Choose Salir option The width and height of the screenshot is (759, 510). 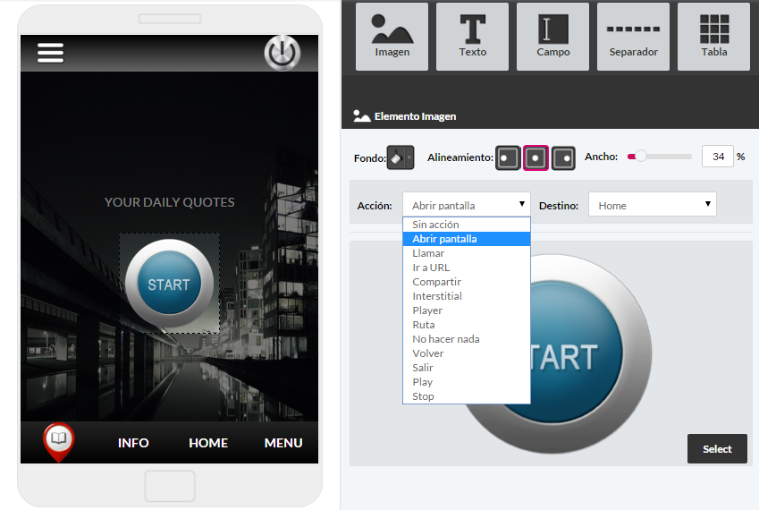click(467, 368)
